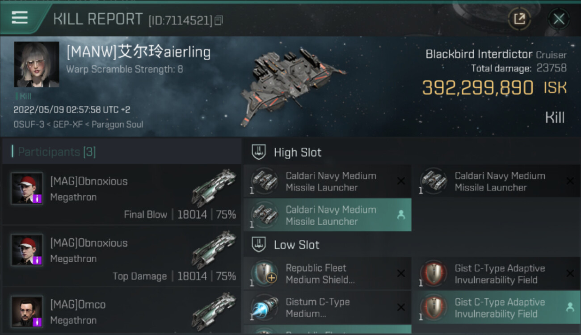
Task: Click the share kill report icon
Action: pyautogui.click(x=519, y=19)
